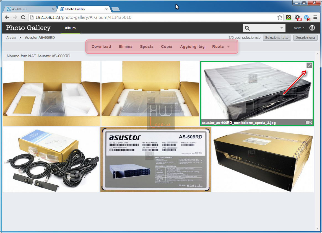Click the Photo Gallery logo title

tap(28, 28)
